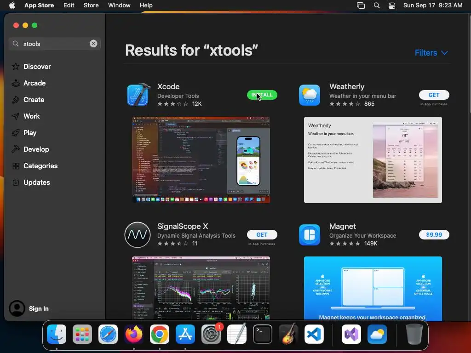Image resolution: width=471 pixels, height=353 pixels.
Task: Open the Weatherly title link
Action: pos(347,86)
